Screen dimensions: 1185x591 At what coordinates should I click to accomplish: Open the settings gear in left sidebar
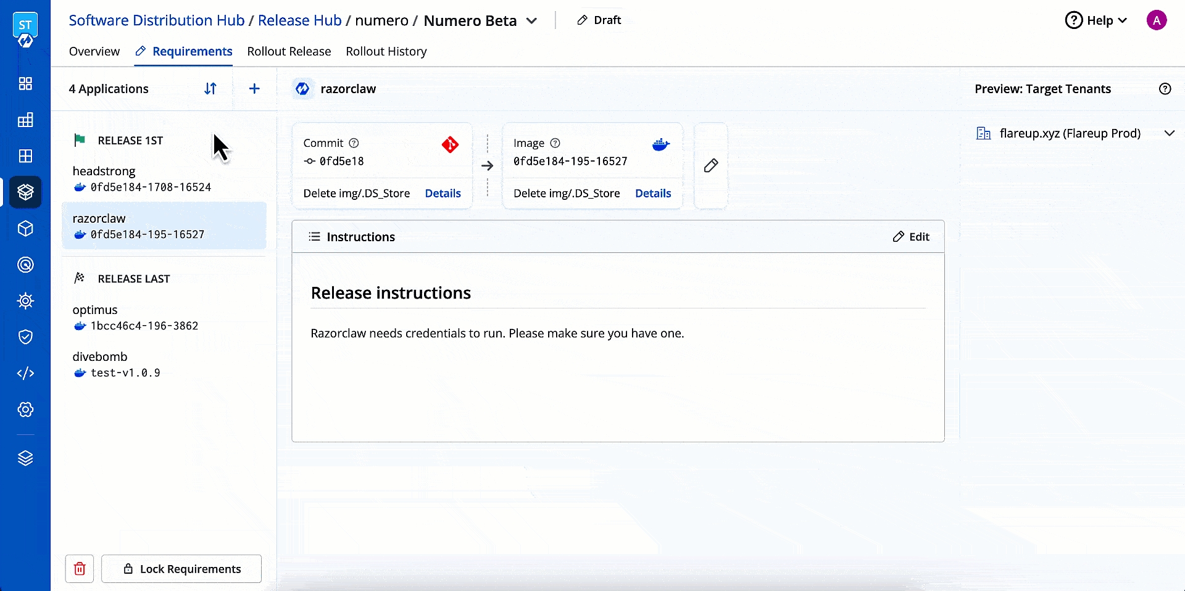pyautogui.click(x=25, y=410)
